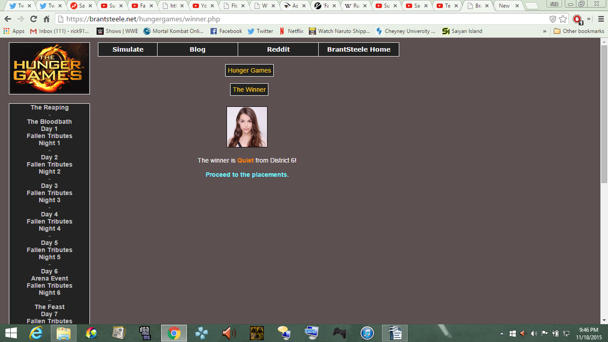This screenshot has height=342, width=608.
Task: Open the Hunger Games logo image
Action: 49,68
